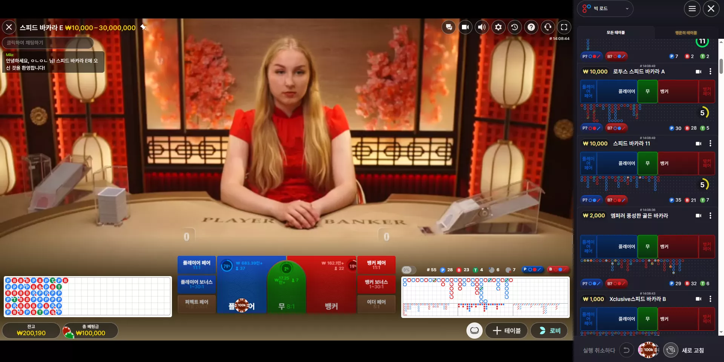Image resolution: width=724 pixels, height=362 pixels.
Task: Open more options for 로투스 스피드 바카라 A
Action: 710,72
